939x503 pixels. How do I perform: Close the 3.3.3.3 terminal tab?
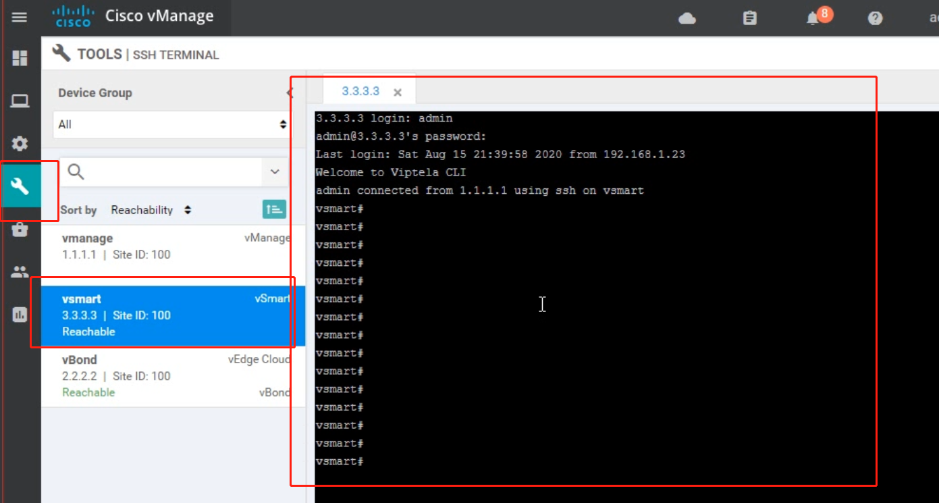click(398, 92)
